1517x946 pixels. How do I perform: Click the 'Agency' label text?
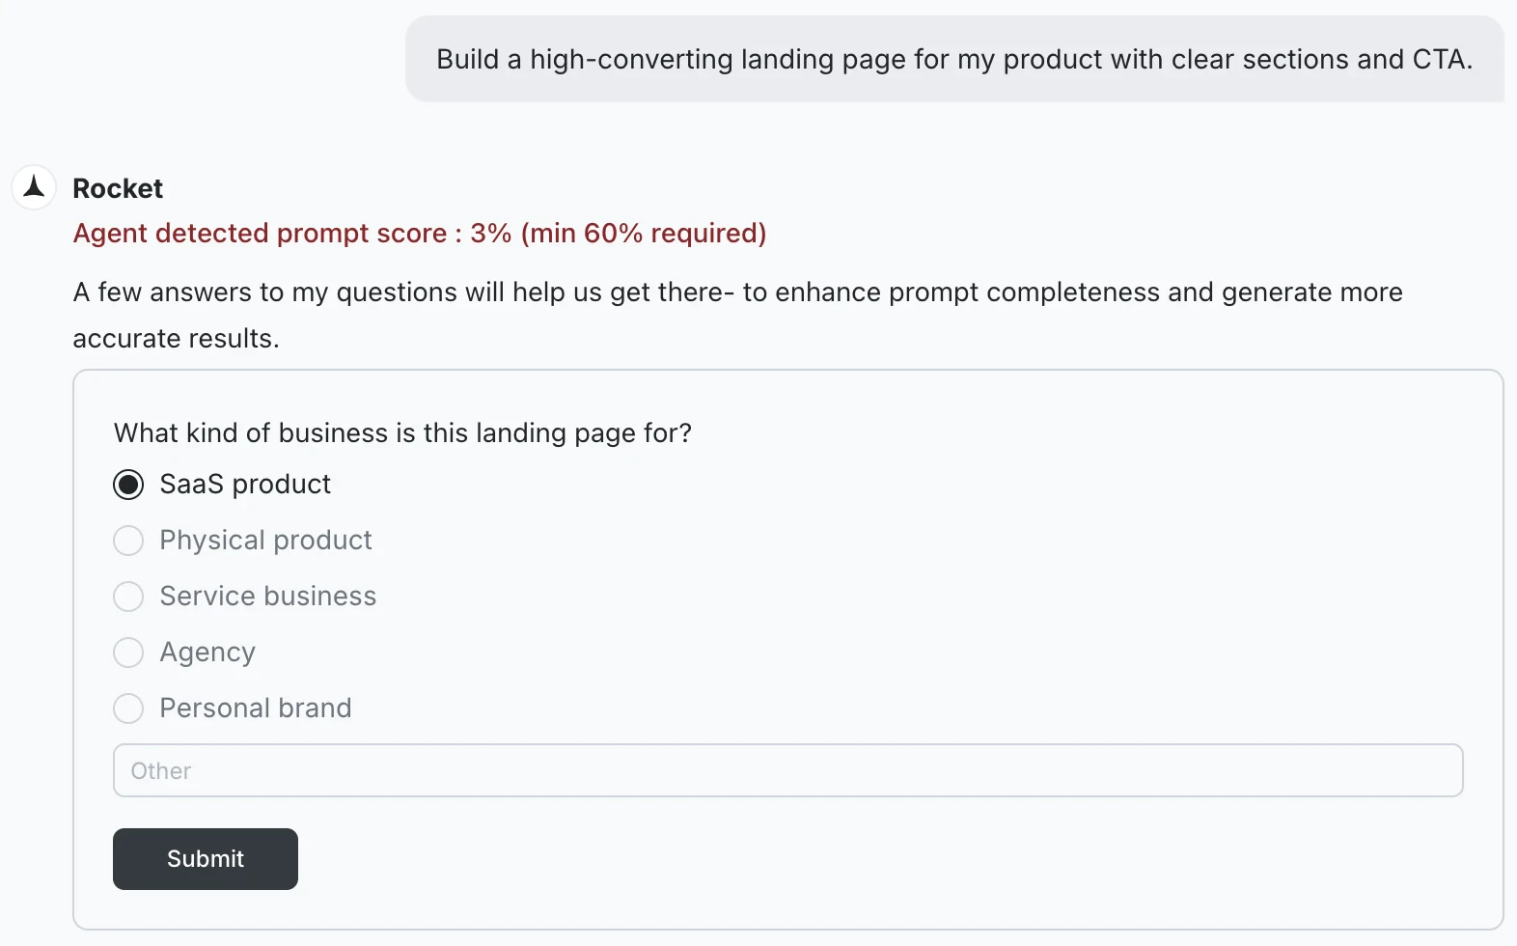pos(207,653)
